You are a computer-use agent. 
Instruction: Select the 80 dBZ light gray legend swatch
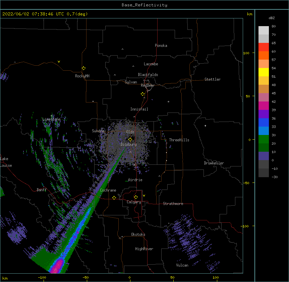[x=264, y=30]
